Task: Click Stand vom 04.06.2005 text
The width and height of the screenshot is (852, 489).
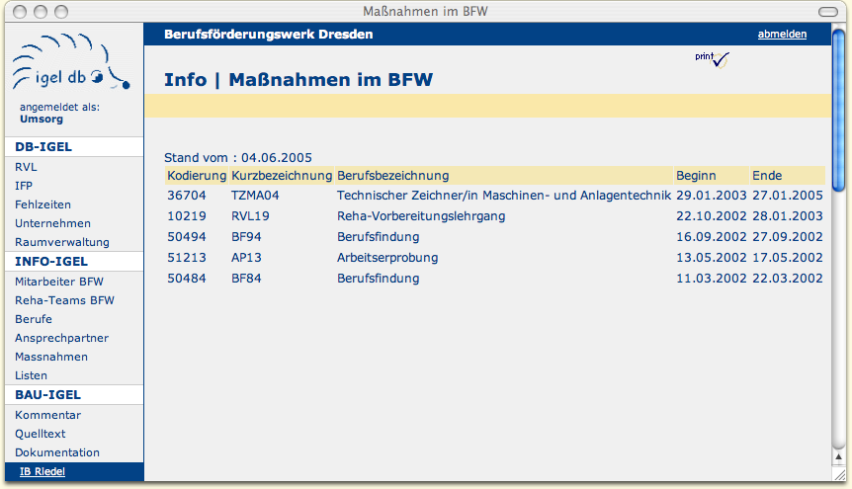Action: coord(238,158)
